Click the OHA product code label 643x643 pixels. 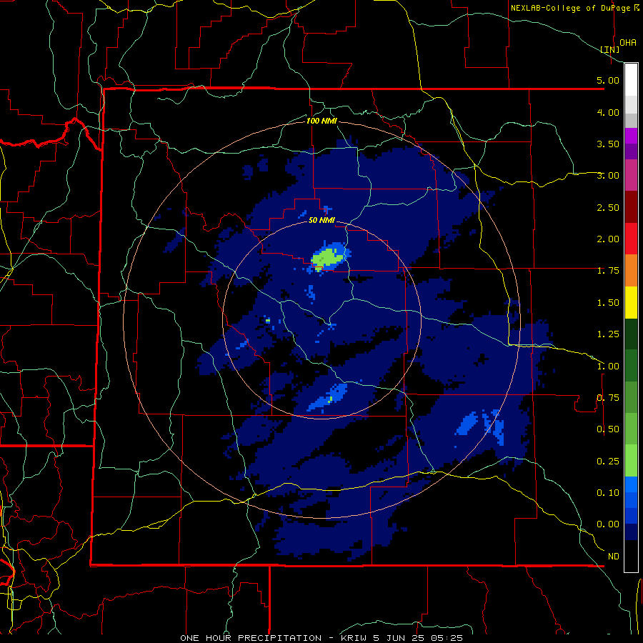pos(628,43)
